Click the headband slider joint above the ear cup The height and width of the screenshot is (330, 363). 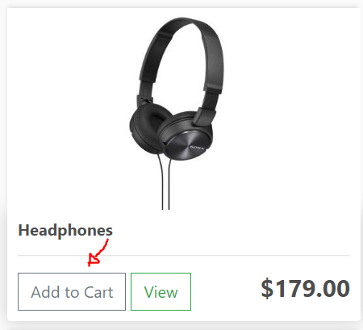click(204, 115)
